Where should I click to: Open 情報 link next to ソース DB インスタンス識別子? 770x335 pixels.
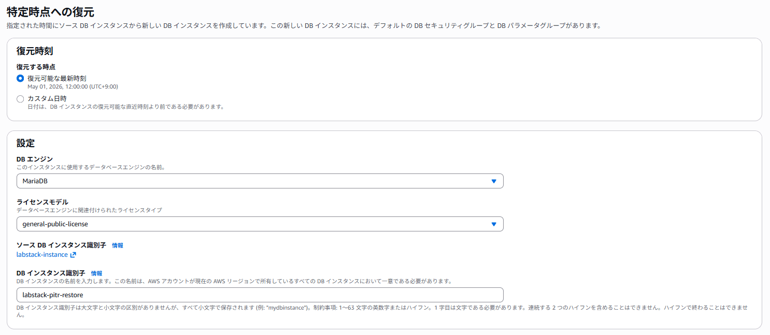[x=118, y=245]
